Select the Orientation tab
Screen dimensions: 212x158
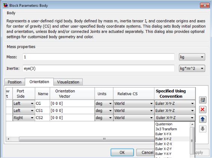[39, 82]
